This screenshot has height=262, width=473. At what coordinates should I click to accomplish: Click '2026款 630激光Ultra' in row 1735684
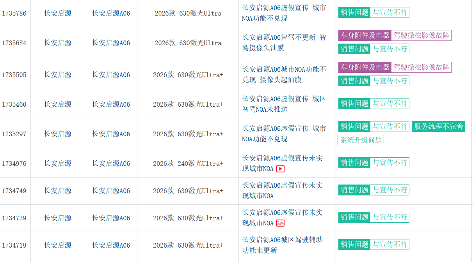pyautogui.click(x=188, y=43)
